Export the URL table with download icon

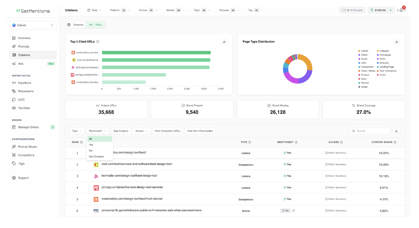396,131
